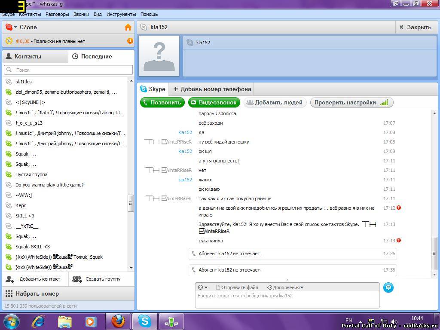Switch to Firefox in the taskbar
440x330 pixels.
coord(118,321)
